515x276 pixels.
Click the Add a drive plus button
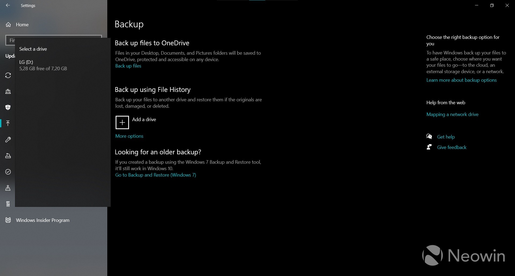point(122,122)
